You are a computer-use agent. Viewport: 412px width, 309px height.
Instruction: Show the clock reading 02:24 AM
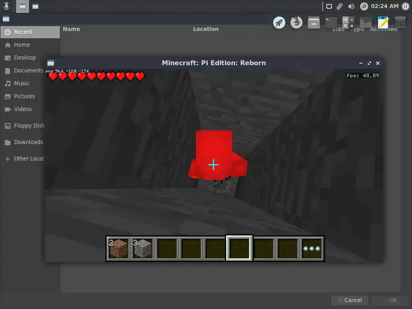tap(385, 6)
